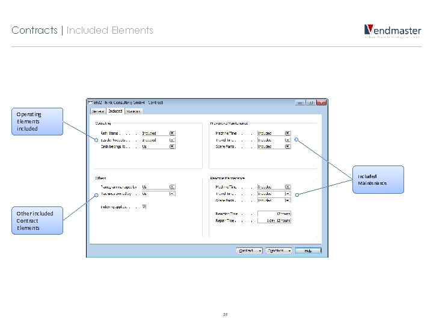433x325 pixels.
Task: Maximize the Contract window
Action: click(x=311, y=102)
